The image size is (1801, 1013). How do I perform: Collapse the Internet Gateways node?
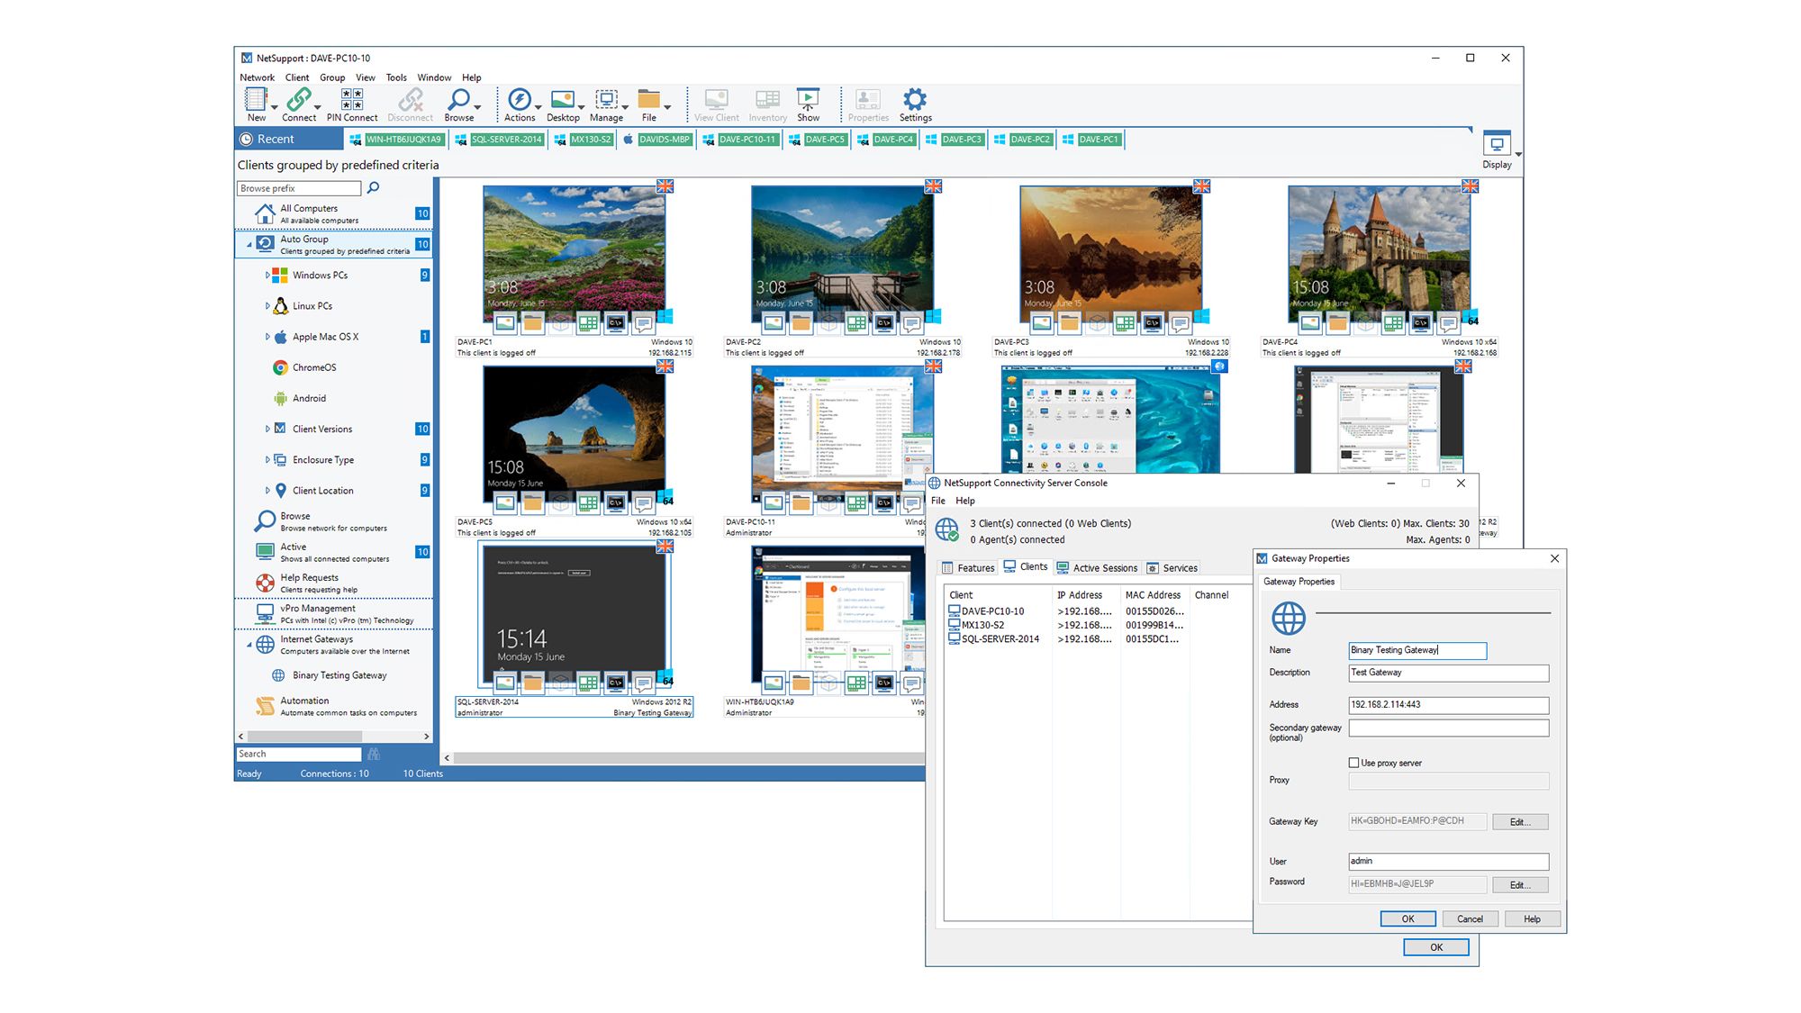[249, 645]
